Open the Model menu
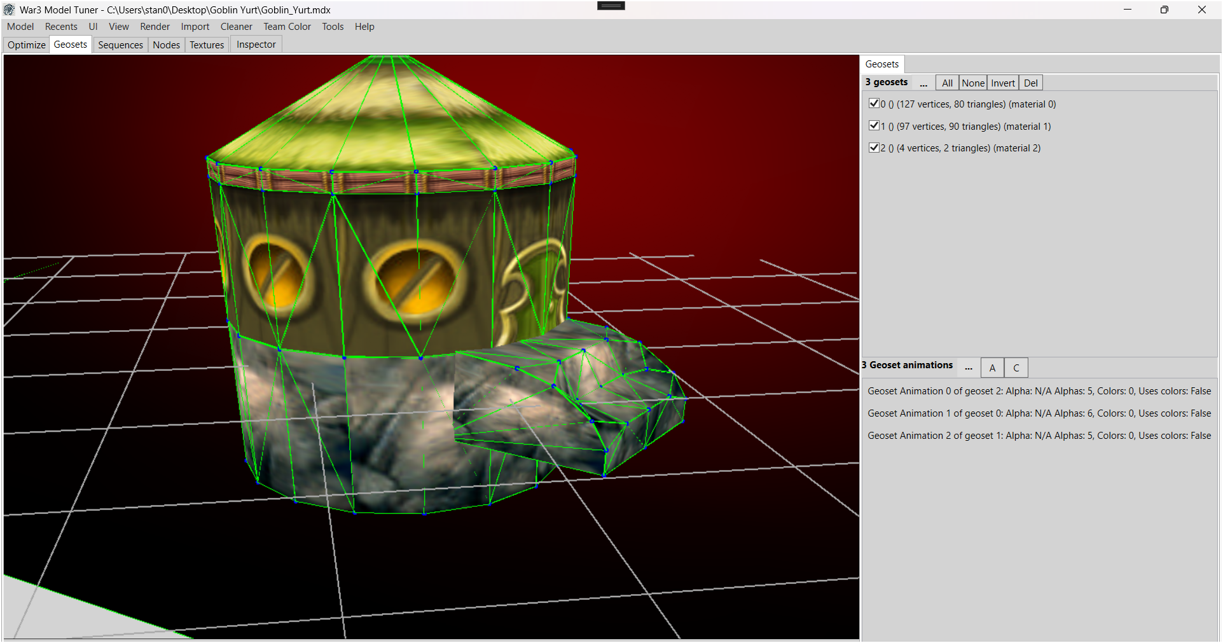The image size is (1223, 643). tap(20, 27)
